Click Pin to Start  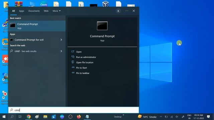81,68
